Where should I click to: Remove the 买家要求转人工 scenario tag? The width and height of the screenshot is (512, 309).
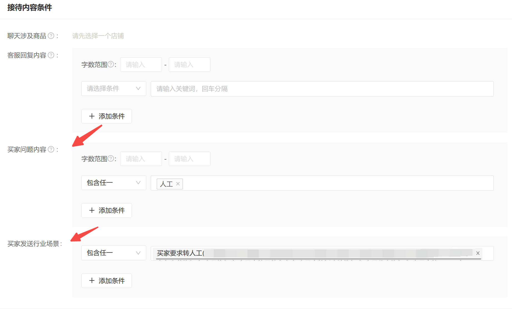click(478, 253)
